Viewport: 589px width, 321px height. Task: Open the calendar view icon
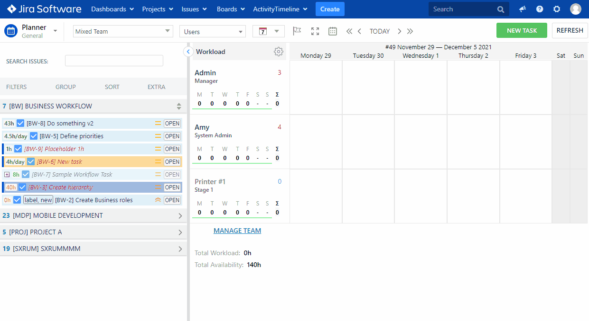coord(332,31)
